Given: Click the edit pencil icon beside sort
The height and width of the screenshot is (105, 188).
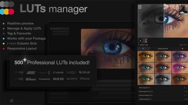Looking at the screenshot, I should (x=183, y=45).
